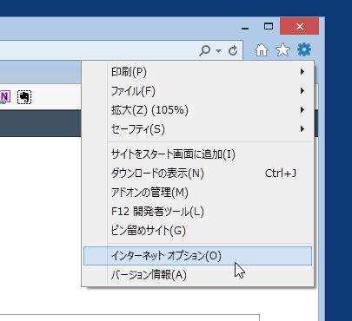Click inside the address bar field

point(98,51)
